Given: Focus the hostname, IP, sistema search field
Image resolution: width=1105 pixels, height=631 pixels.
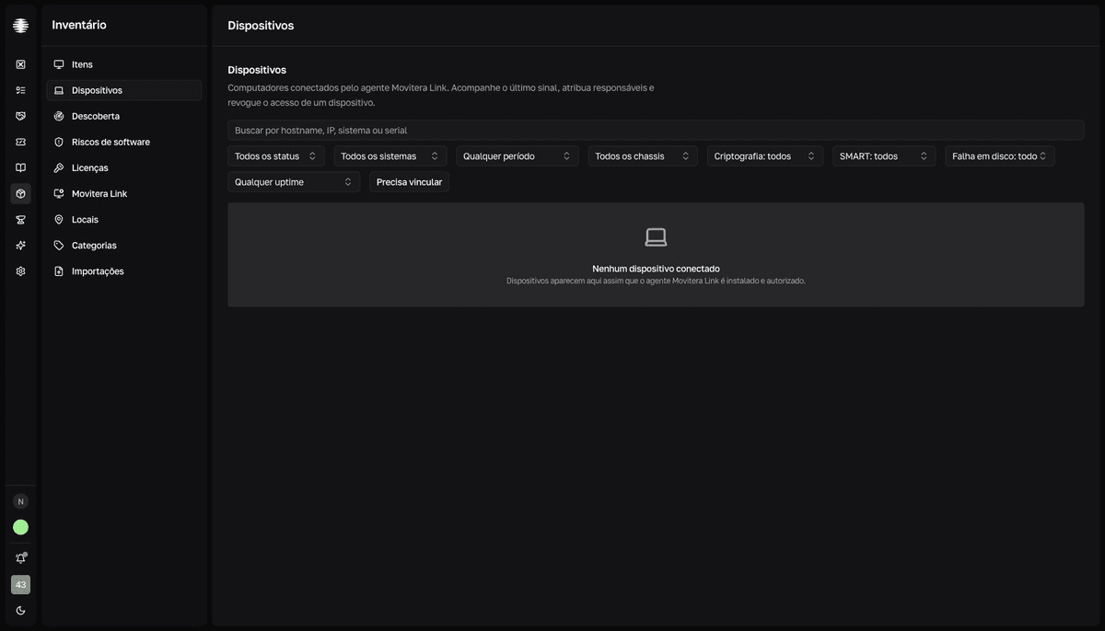Looking at the screenshot, I should (656, 131).
